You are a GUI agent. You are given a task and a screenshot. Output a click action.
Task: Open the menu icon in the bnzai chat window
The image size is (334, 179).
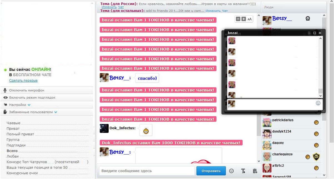(309, 33)
